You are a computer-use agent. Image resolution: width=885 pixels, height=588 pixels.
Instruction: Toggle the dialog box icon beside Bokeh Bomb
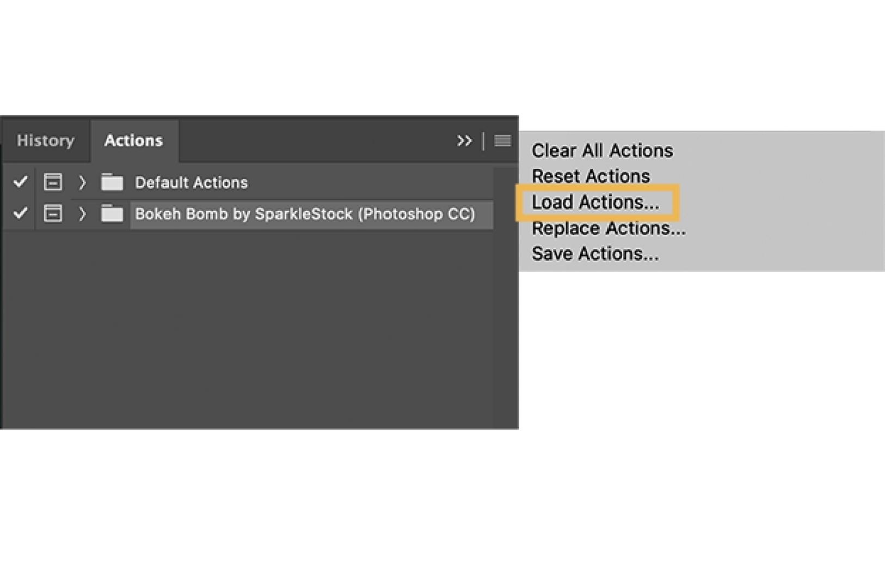53,214
